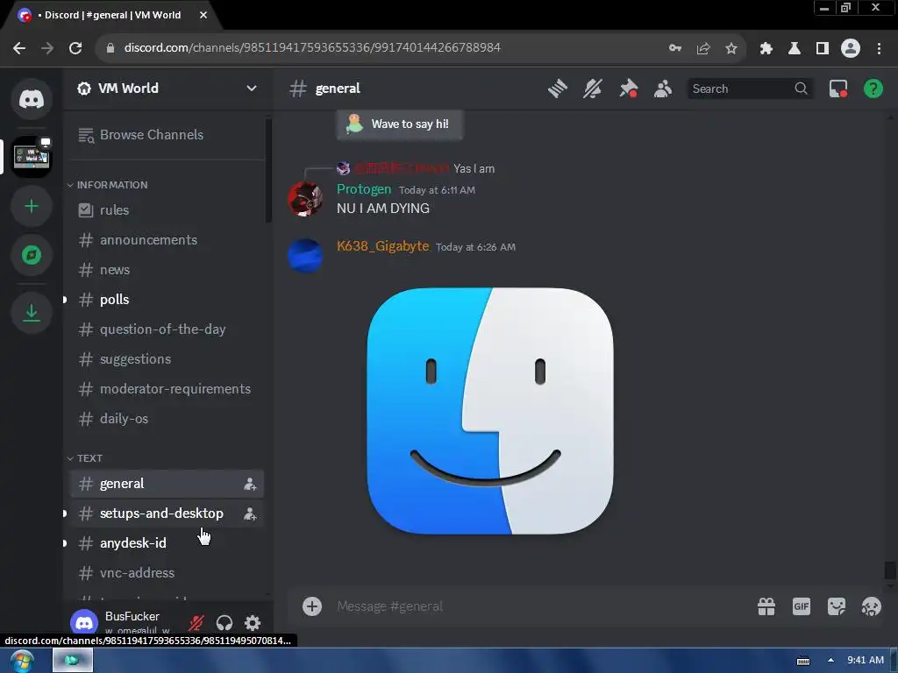Click the chat scrollbar thumb

889,570
